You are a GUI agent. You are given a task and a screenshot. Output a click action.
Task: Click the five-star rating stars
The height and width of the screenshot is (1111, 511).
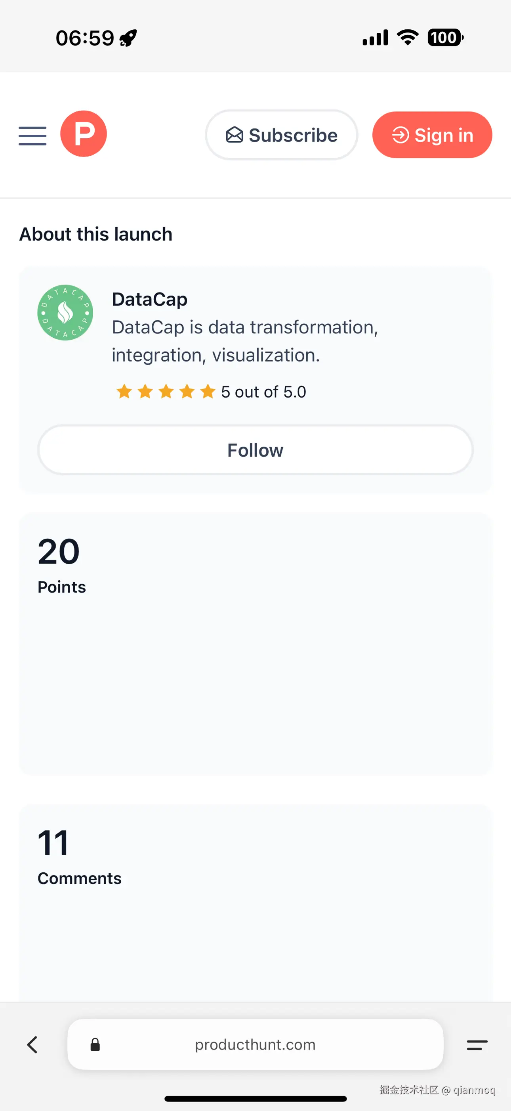click(x=166, y=392)
